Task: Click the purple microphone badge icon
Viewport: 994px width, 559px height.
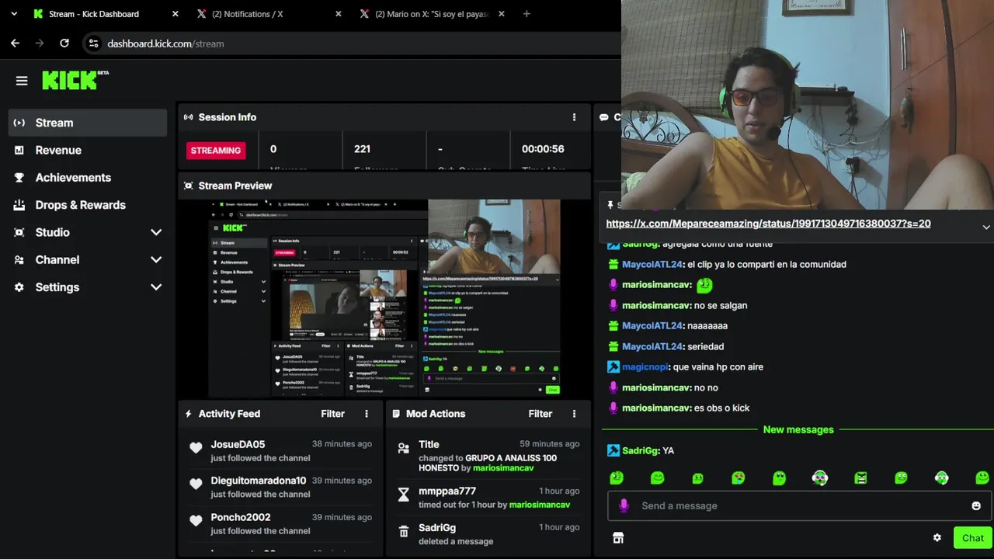Action: [x=623, y=505]
